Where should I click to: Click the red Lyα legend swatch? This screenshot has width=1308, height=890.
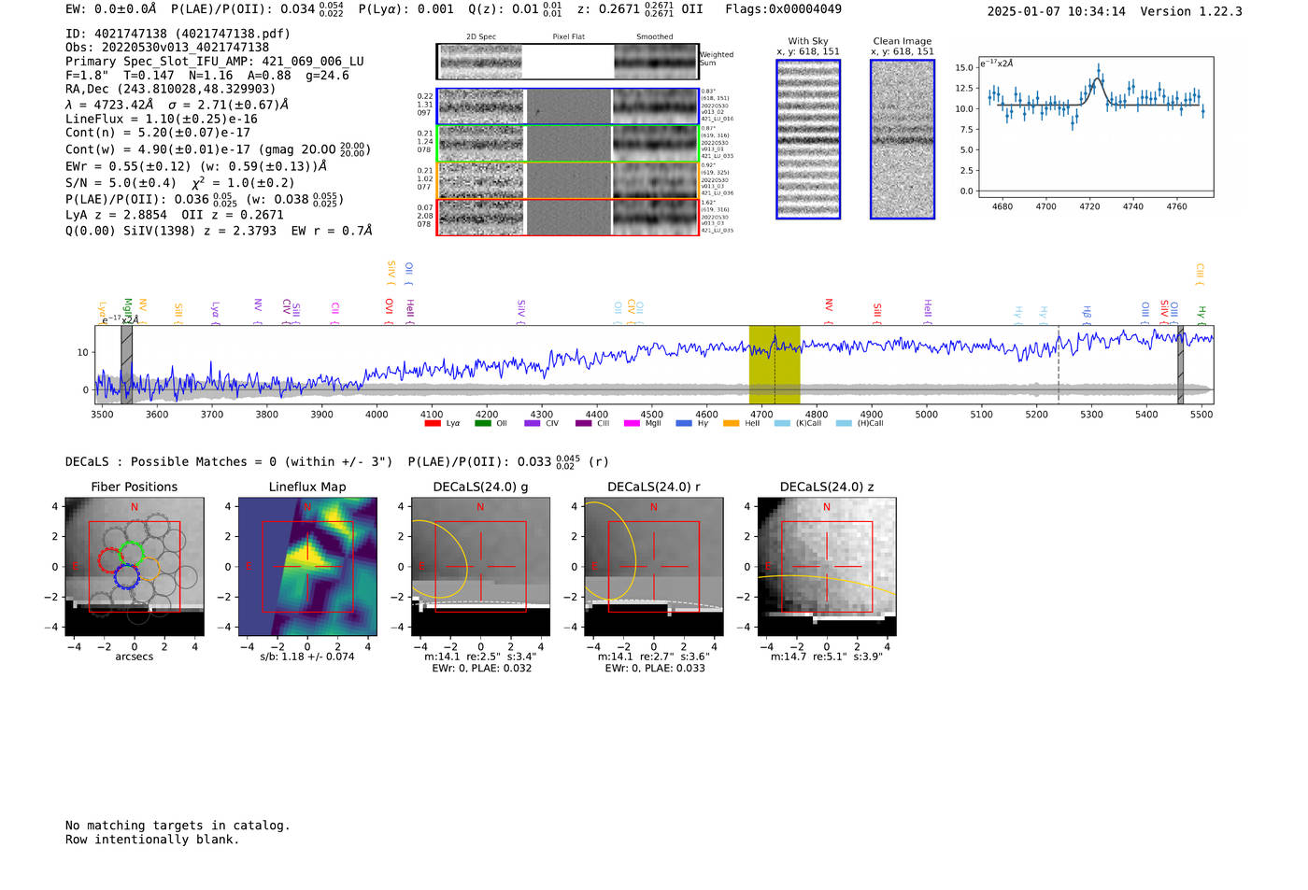point(433,423)
